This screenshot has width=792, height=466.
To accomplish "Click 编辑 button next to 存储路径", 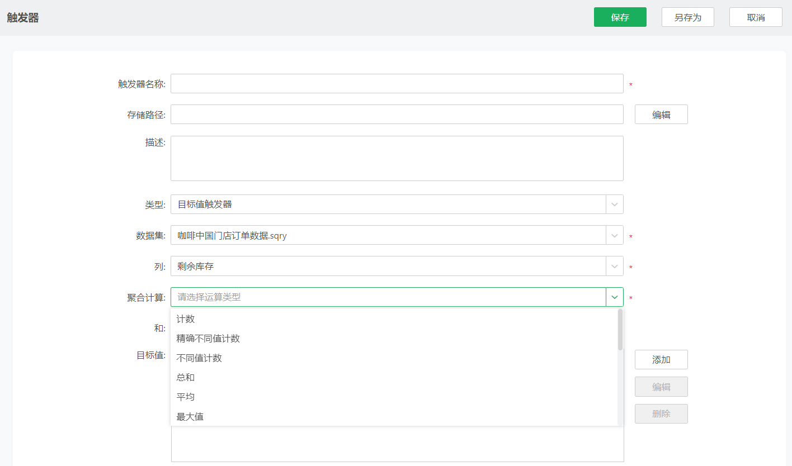I will (661, 115).
